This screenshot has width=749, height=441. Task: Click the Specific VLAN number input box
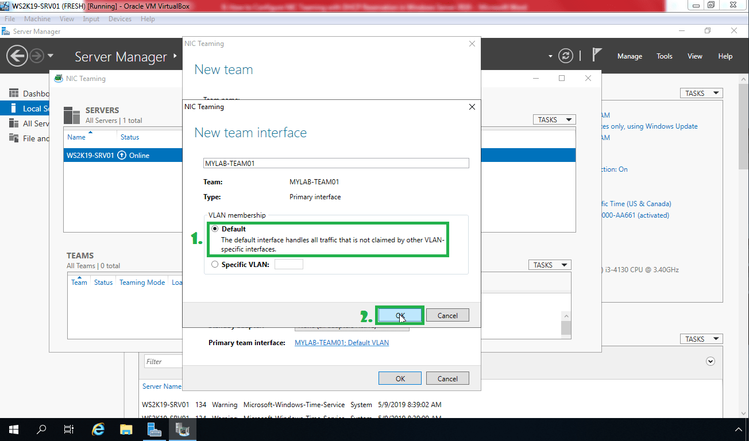pyautogui.click(x=289, y=264)
